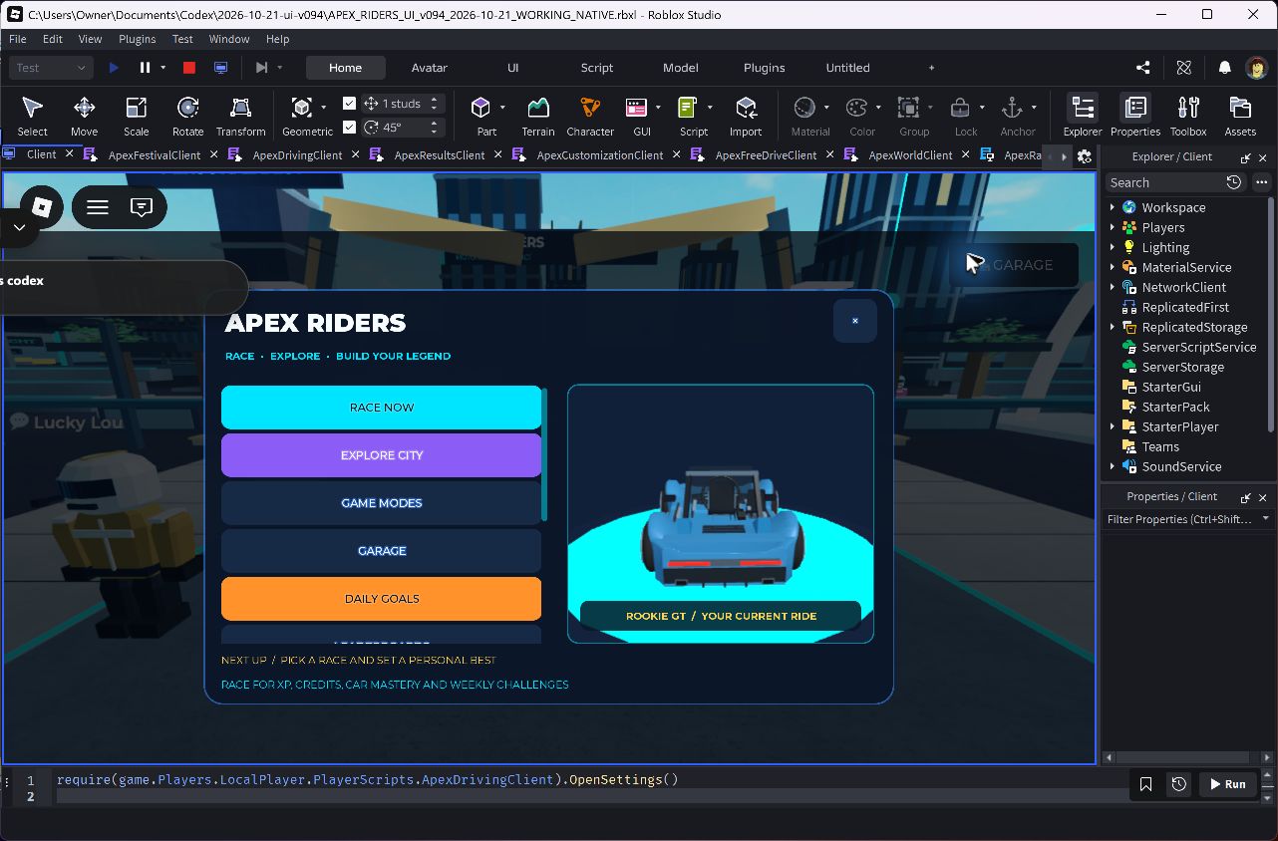Toggle the 45° rotation snapping checkbox

pyautogui.click(x=349, y=128)
